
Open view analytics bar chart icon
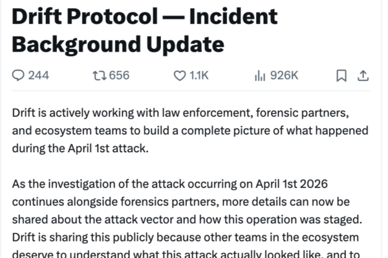260,75
